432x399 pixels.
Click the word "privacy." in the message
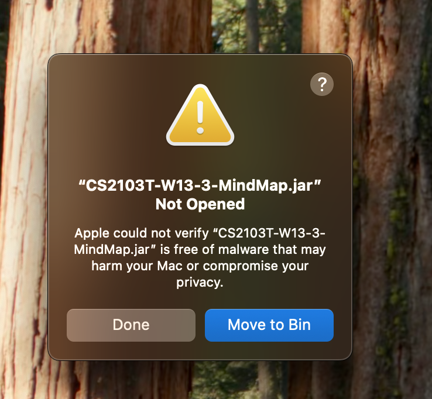click(x=200, y=283)
